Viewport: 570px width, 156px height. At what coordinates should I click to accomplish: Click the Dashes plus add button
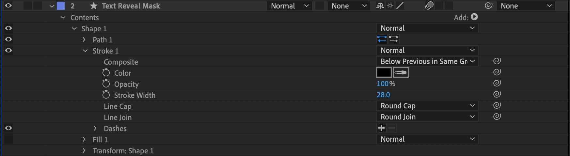tap(381, 128)
